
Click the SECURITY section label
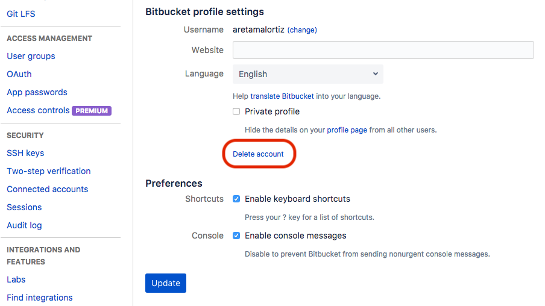click(x=25, y=135)
